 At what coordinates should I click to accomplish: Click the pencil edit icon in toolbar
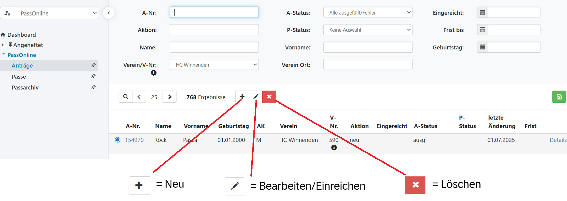tap(255, 97)
